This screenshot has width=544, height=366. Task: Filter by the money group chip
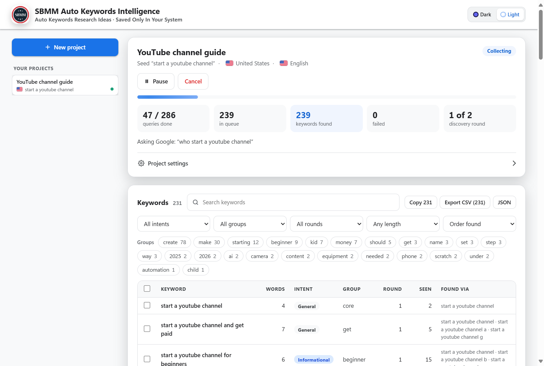(x=346, y=242)
